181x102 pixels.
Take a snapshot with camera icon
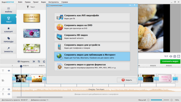pos(175,56)
